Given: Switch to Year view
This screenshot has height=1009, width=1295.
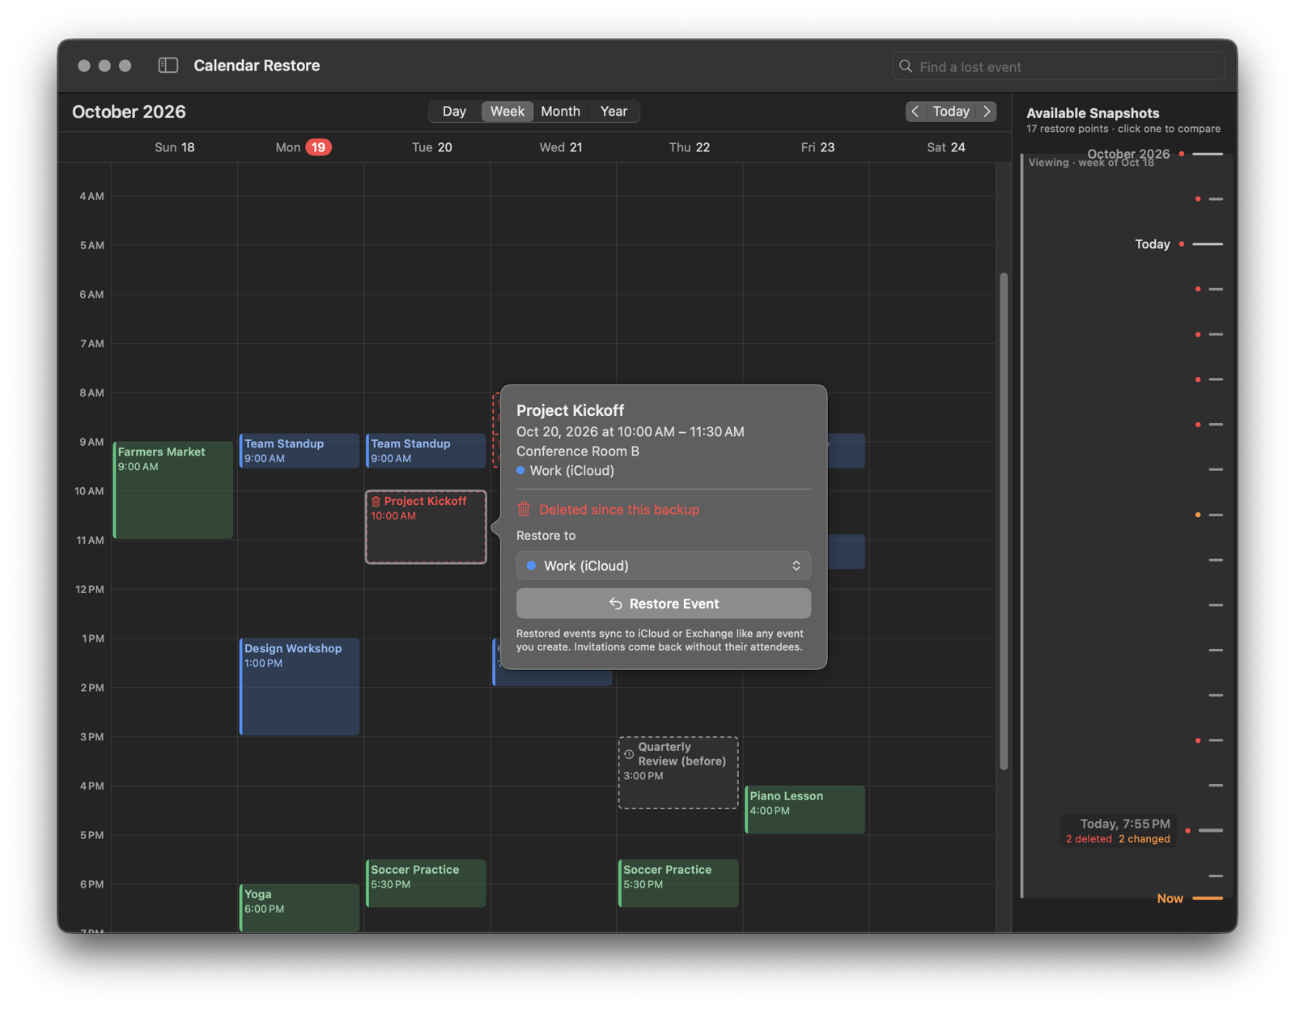Looking at the screenshot, I should coord(614,112).
